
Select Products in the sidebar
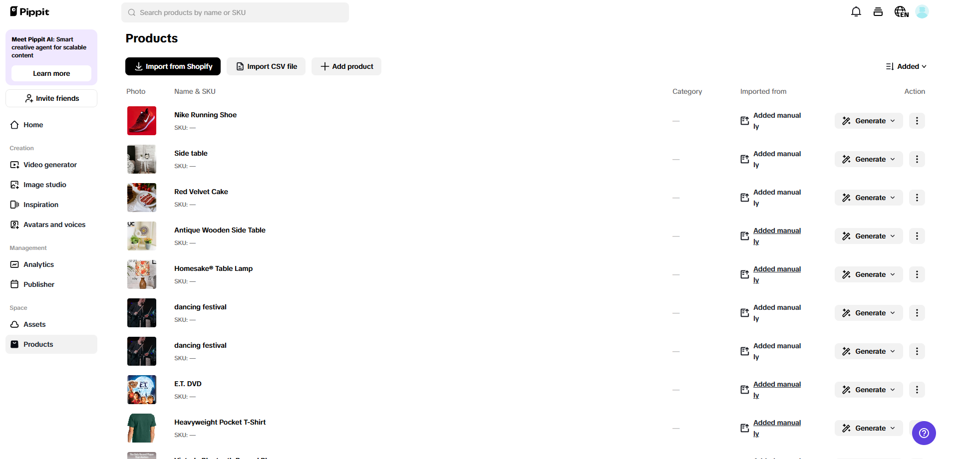pos(51,344)
